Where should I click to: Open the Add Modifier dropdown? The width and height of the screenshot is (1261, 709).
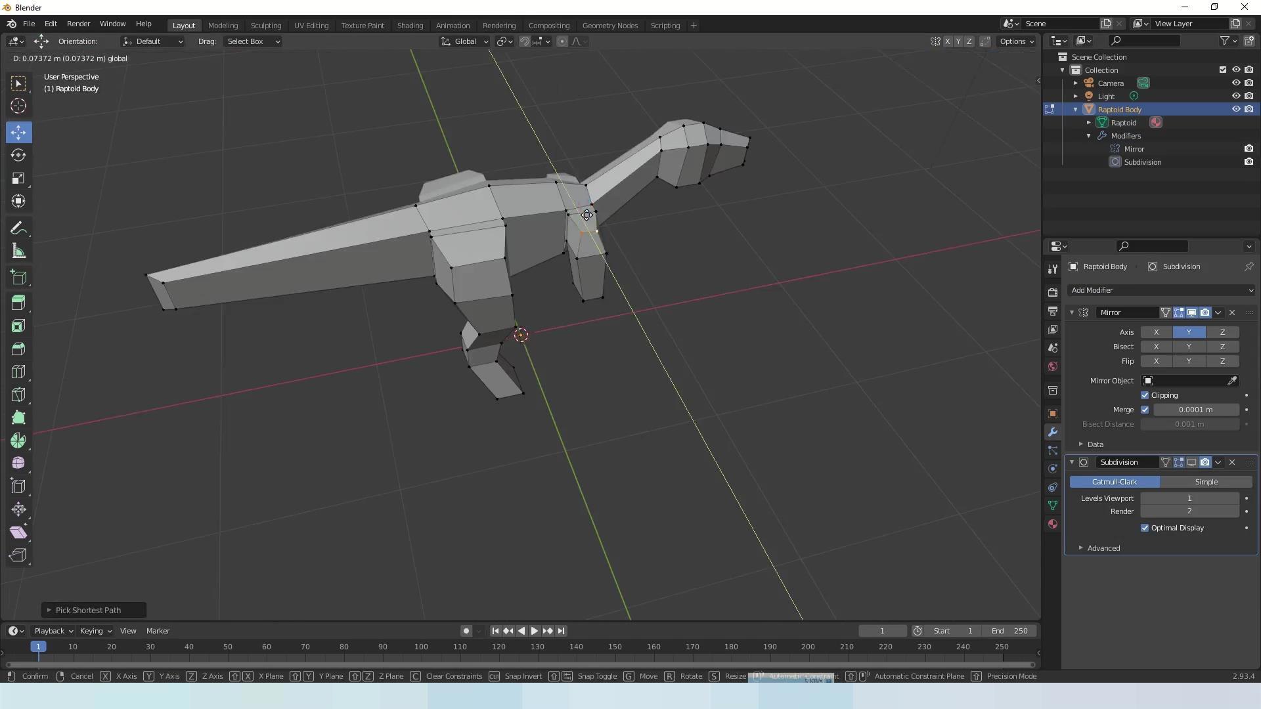tap(1161, 290)
